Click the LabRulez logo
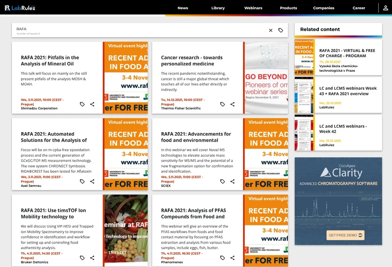Image resolution: width=392 pixels, height=267 pixels. coord(20,8)
